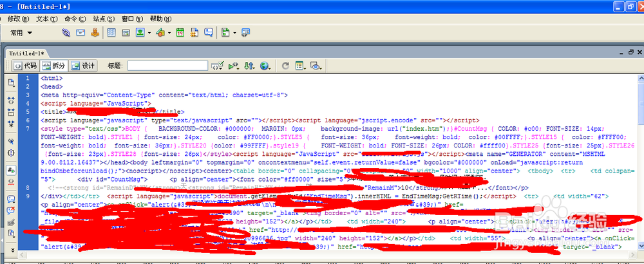Select the Untitled-1* document tab
Viewport: 644px width, 264px height.
coord(26,53)
